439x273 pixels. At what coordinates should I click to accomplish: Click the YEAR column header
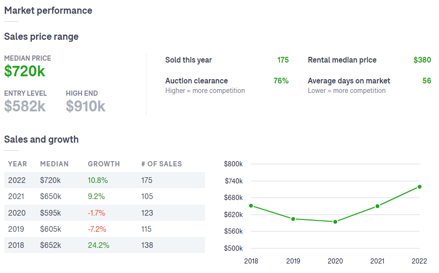tap(18, 164)
